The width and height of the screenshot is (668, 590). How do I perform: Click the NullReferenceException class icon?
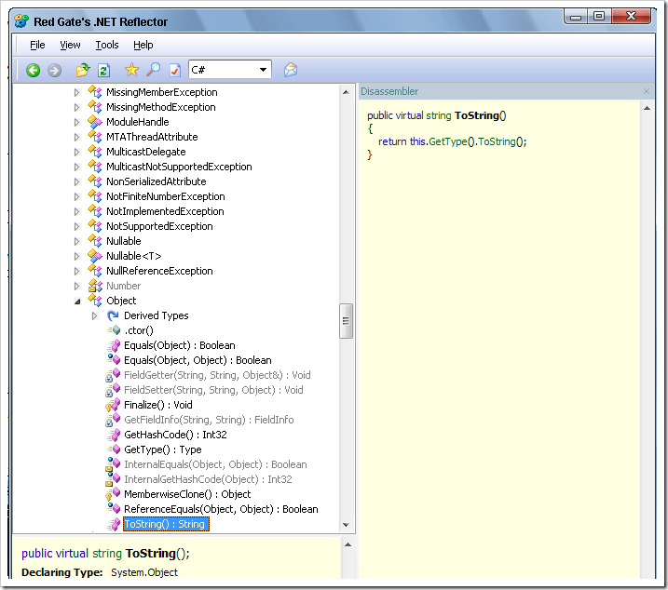pos(95,271)
